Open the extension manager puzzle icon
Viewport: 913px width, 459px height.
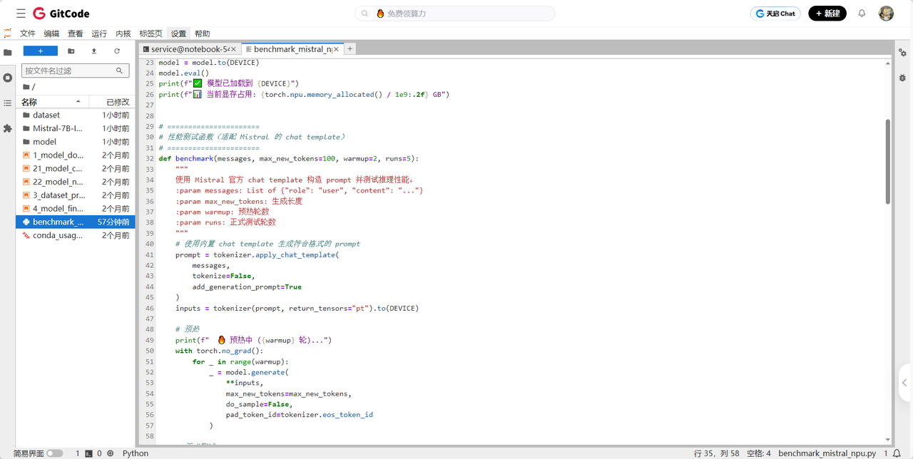(8, 129)
